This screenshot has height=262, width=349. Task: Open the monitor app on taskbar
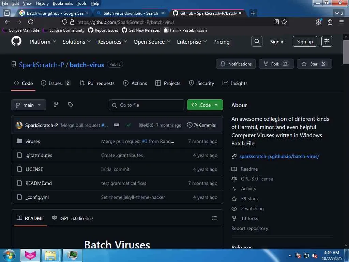[72, 255]
